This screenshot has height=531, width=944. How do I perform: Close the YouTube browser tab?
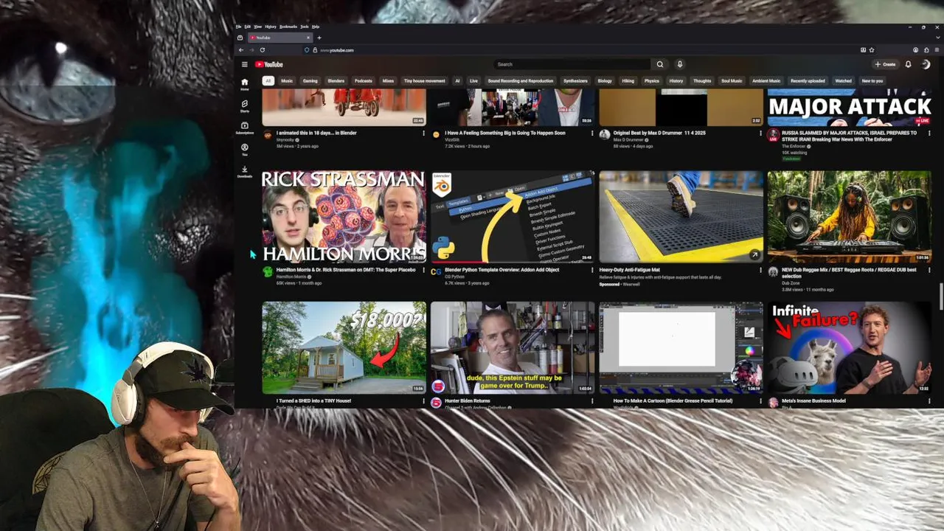(309, 38)
